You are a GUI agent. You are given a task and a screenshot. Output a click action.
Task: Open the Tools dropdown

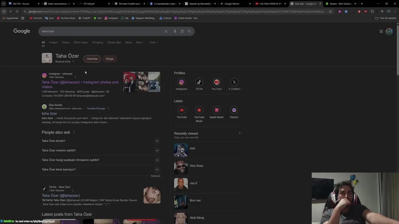pos(154,42)
